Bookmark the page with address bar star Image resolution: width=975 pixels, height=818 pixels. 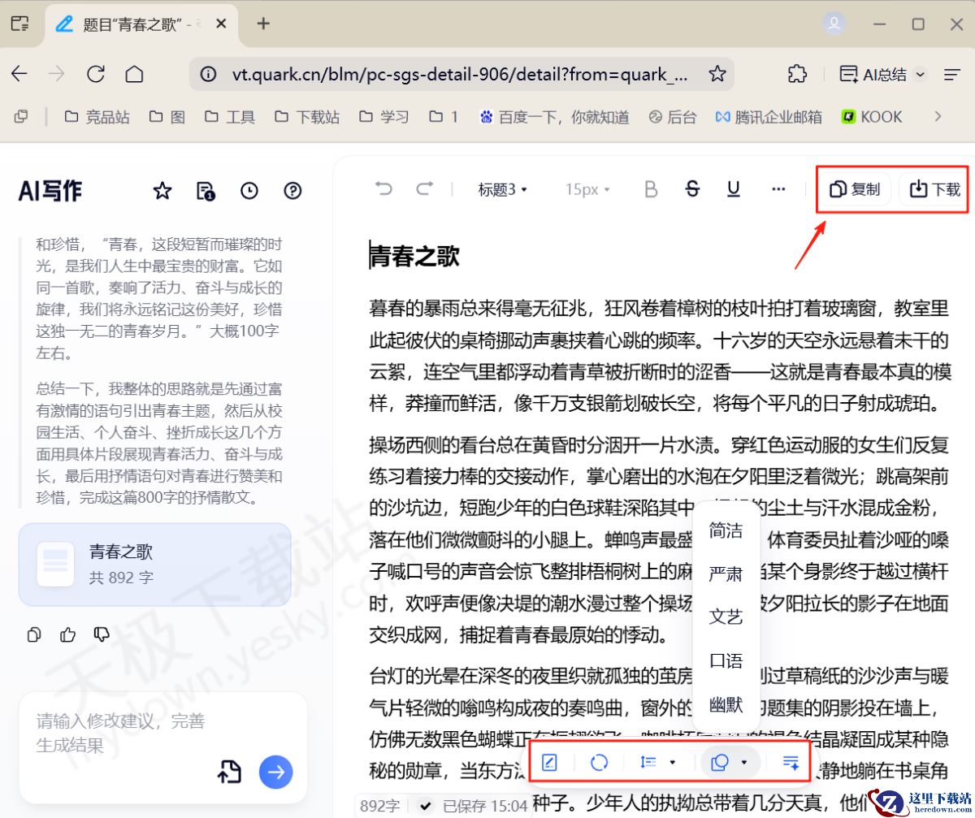pos(717,75)
